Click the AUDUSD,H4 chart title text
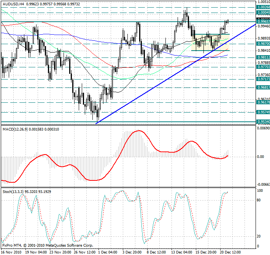The width and height of the screenshot is (270, 255). point(13,4)
